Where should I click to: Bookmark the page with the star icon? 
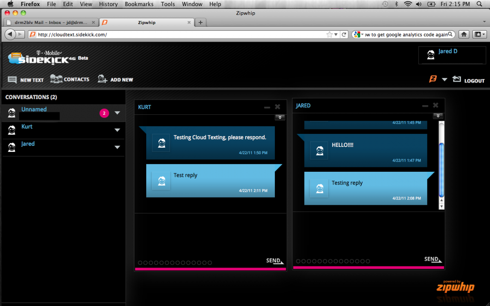tap(330, 35)
